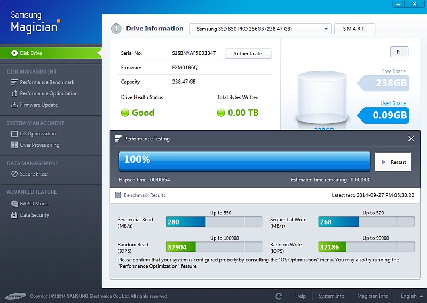Open Performance Benchmark in sidebar
Screen dimensions: 427x303
(x=47, y=82)
